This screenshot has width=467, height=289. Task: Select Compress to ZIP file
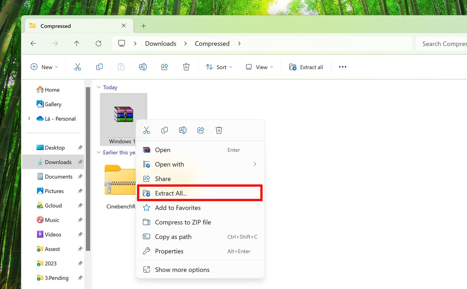[x=183, y=222]
